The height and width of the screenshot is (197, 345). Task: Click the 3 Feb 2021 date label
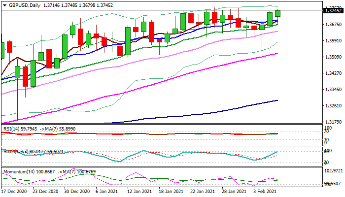pyautogui.click(x=265, y=191)
